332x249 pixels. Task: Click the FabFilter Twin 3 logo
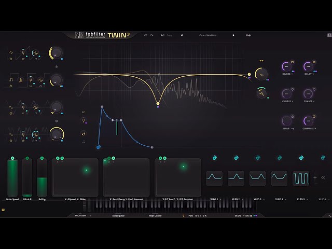click(x=103, y=35)
